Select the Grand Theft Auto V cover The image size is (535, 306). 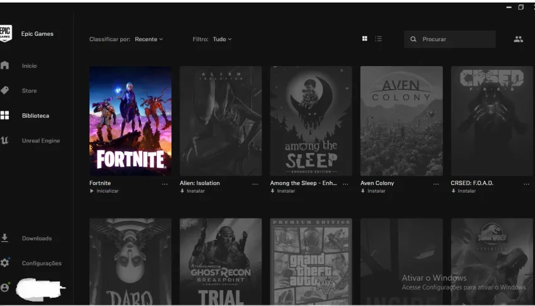(x=311, y=262)
